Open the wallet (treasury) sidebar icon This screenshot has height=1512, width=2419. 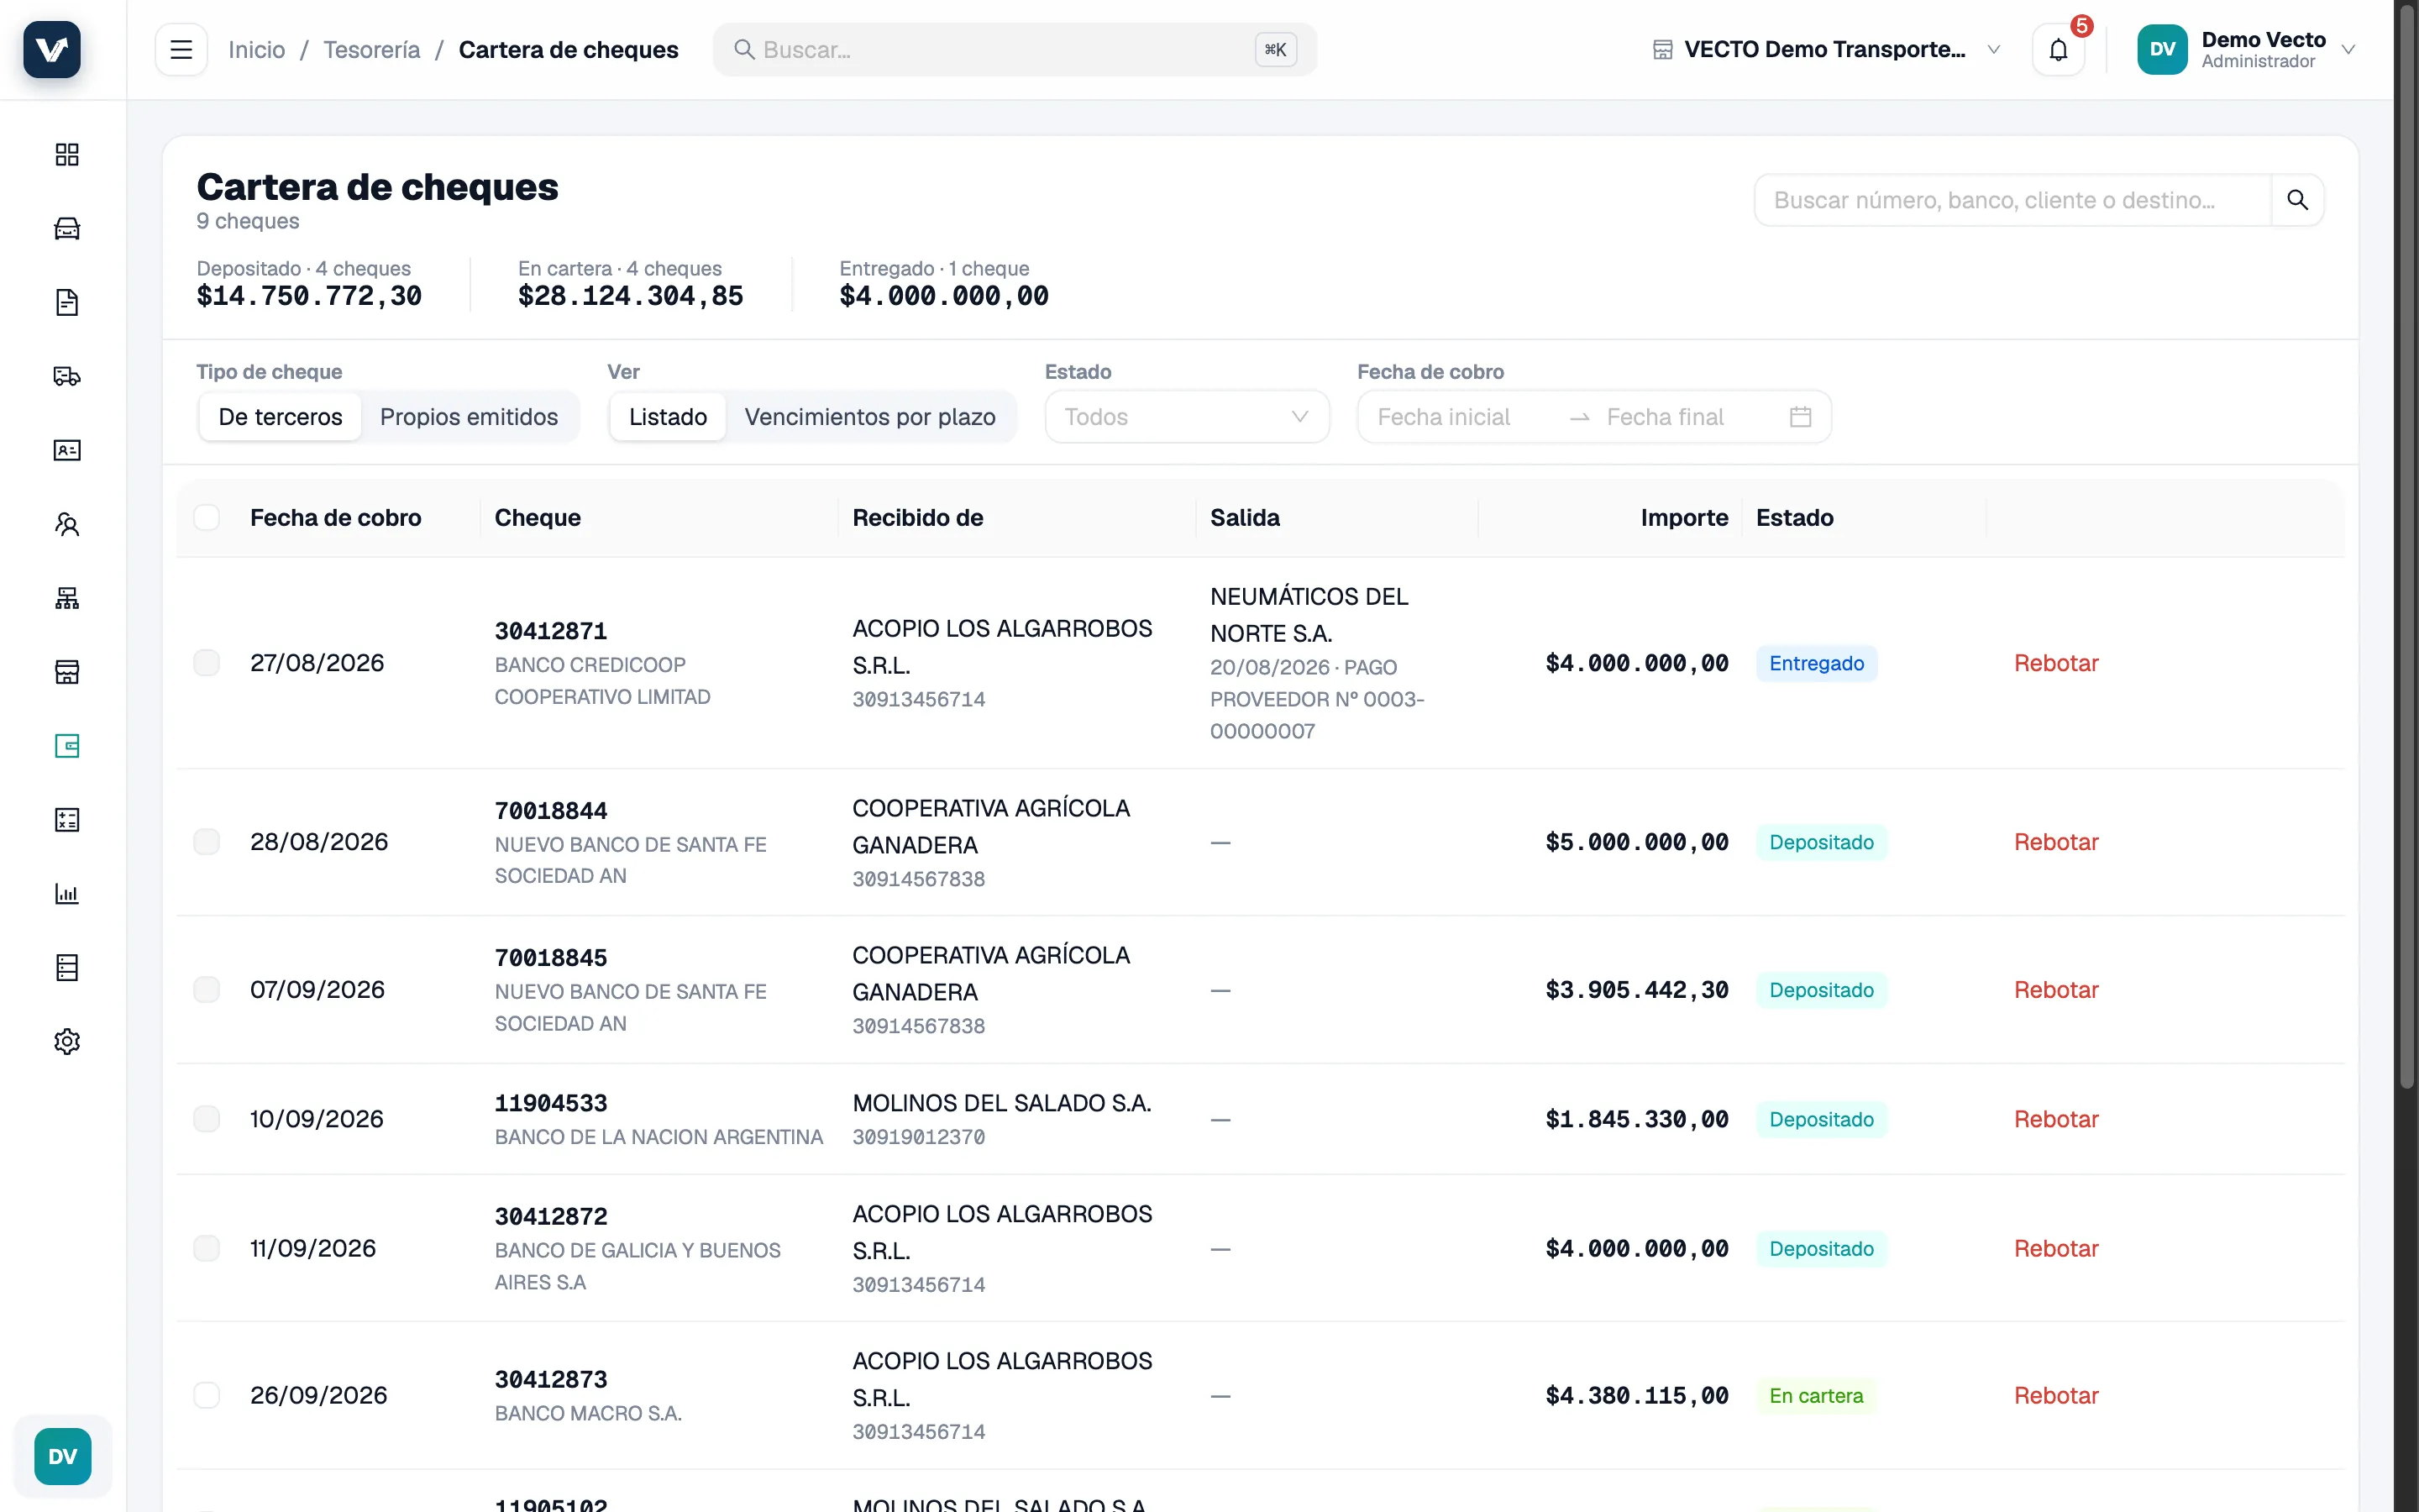67,746
